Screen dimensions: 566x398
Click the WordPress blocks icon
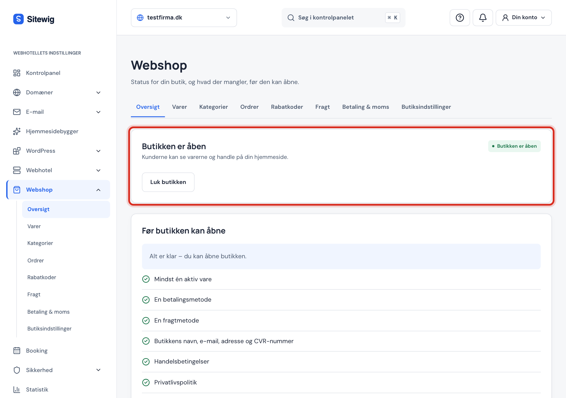click(x=17, y=151)
